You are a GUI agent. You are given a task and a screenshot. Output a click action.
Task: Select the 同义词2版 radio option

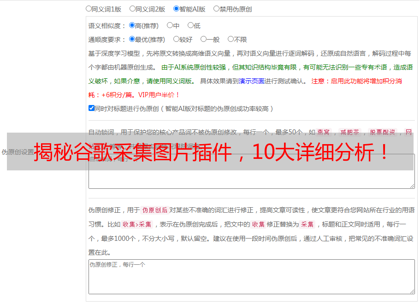point(132,9)
